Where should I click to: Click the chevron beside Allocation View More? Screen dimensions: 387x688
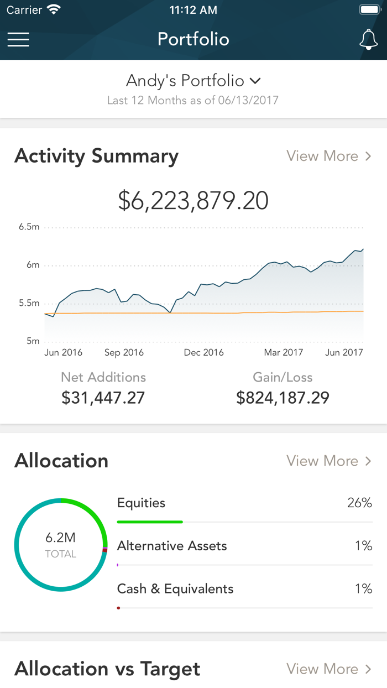(368, 461)
